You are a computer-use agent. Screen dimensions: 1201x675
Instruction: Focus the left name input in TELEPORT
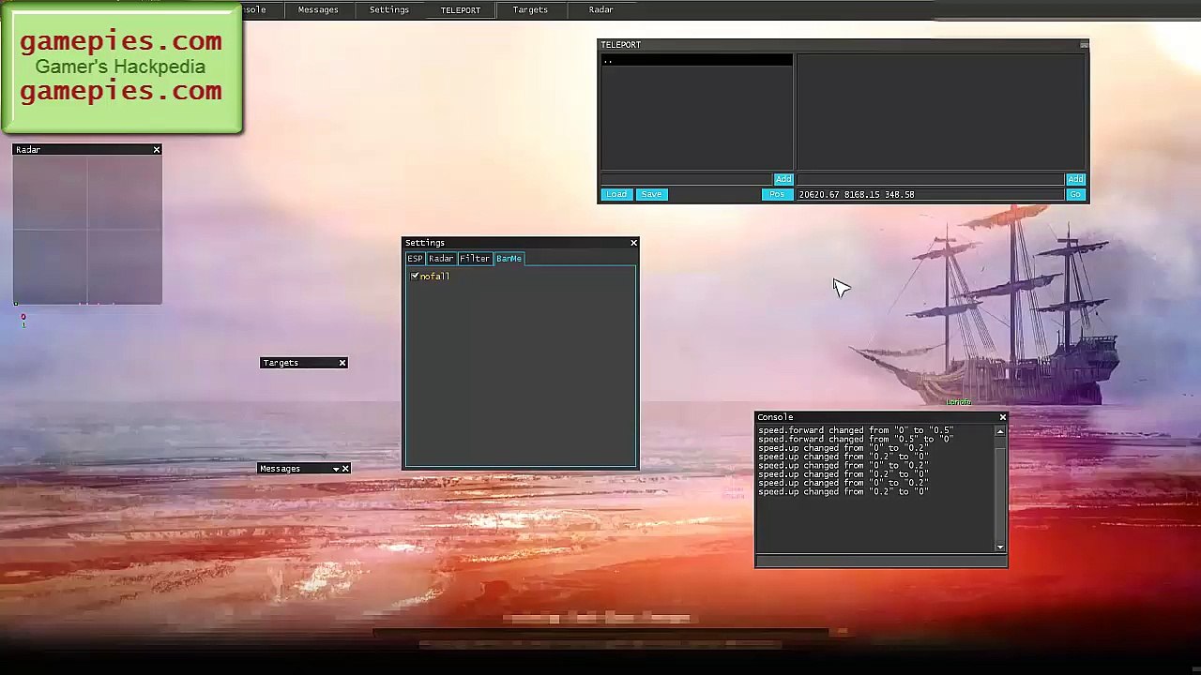click(x=687, y=179)
